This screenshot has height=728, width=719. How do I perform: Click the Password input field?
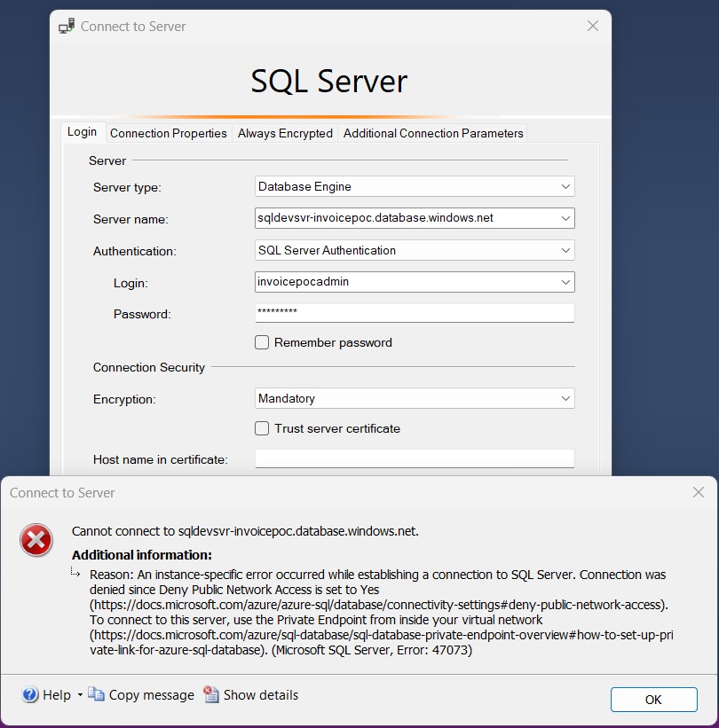[415, 312]
